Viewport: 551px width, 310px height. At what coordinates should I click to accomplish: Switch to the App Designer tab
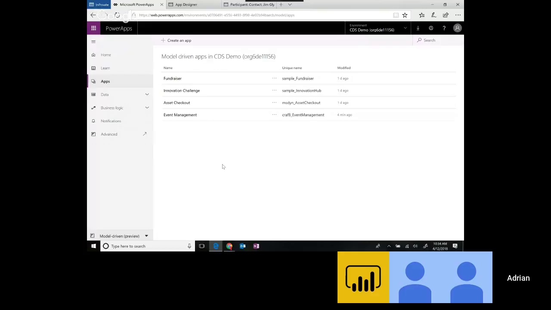(186, 4)
